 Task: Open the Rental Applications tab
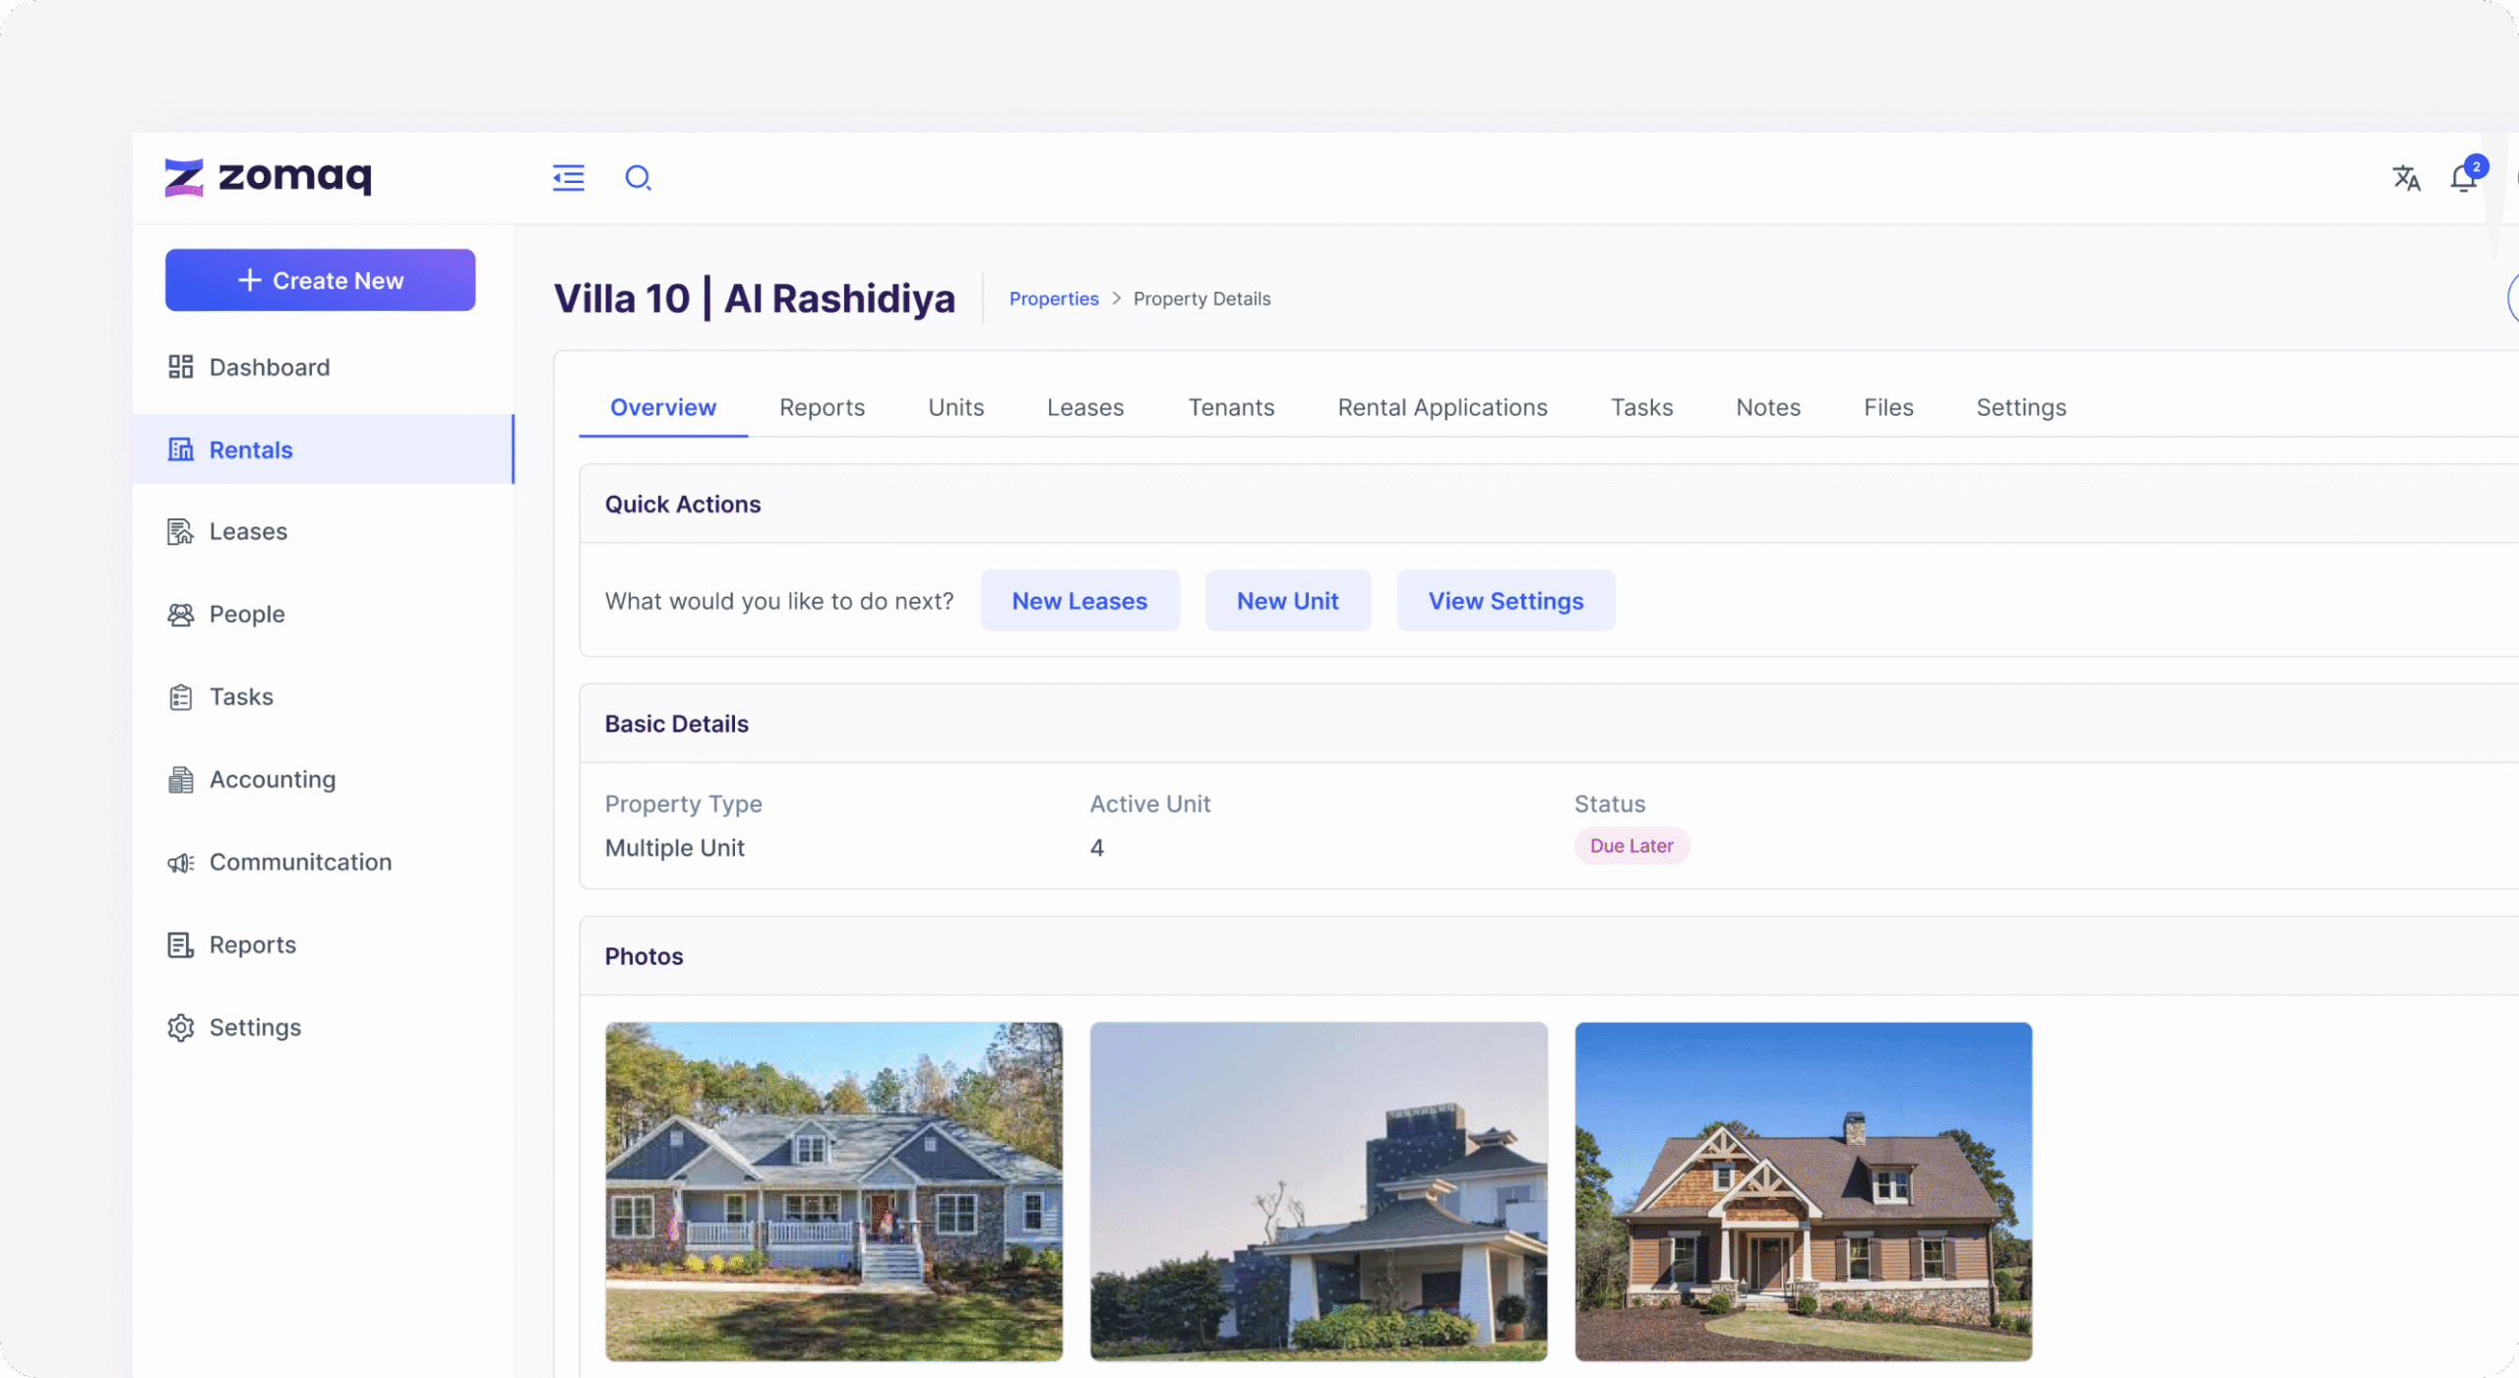point(1442,407)
